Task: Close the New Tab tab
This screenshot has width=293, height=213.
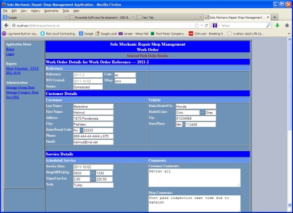Action: click(200, 18)
